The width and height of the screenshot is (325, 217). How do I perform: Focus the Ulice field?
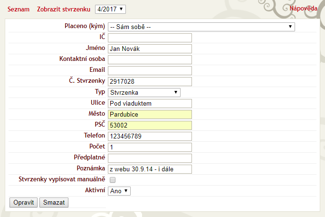[x=150, y=103]
